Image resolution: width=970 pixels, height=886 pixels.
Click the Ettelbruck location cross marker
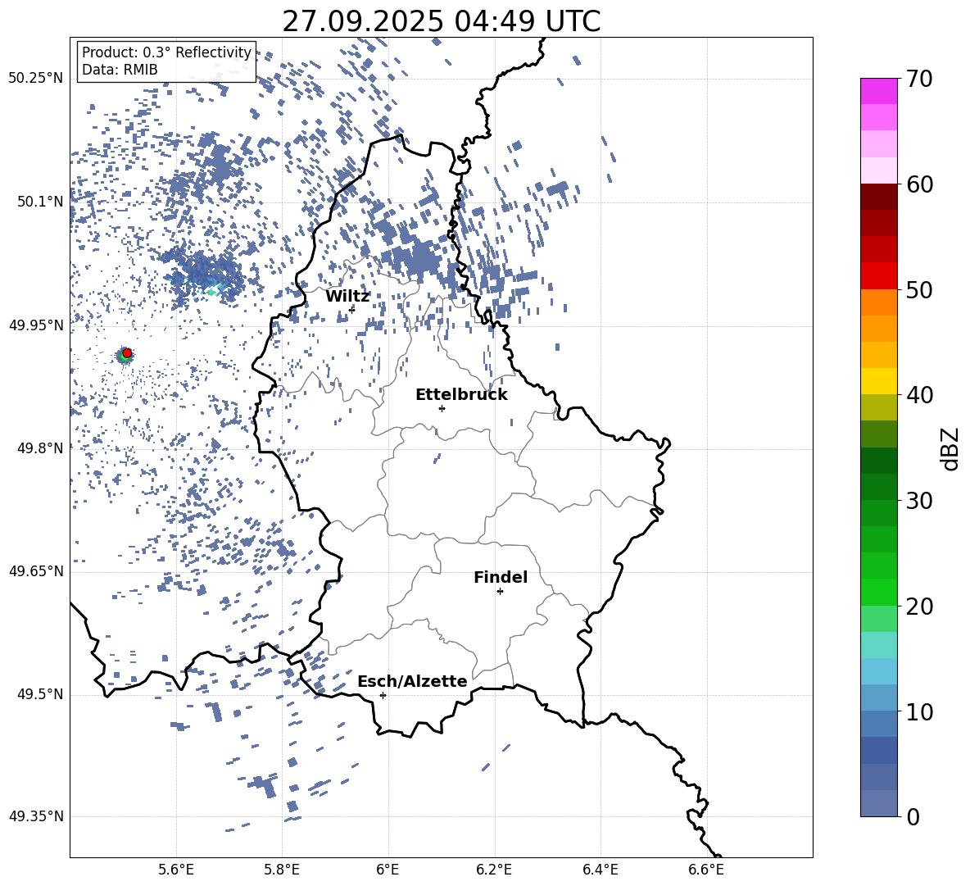(x=442, y=408)
